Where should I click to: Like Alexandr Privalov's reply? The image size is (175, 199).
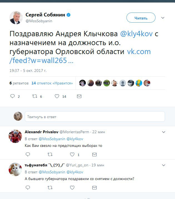pyautogui.click(x=72, y=154)
